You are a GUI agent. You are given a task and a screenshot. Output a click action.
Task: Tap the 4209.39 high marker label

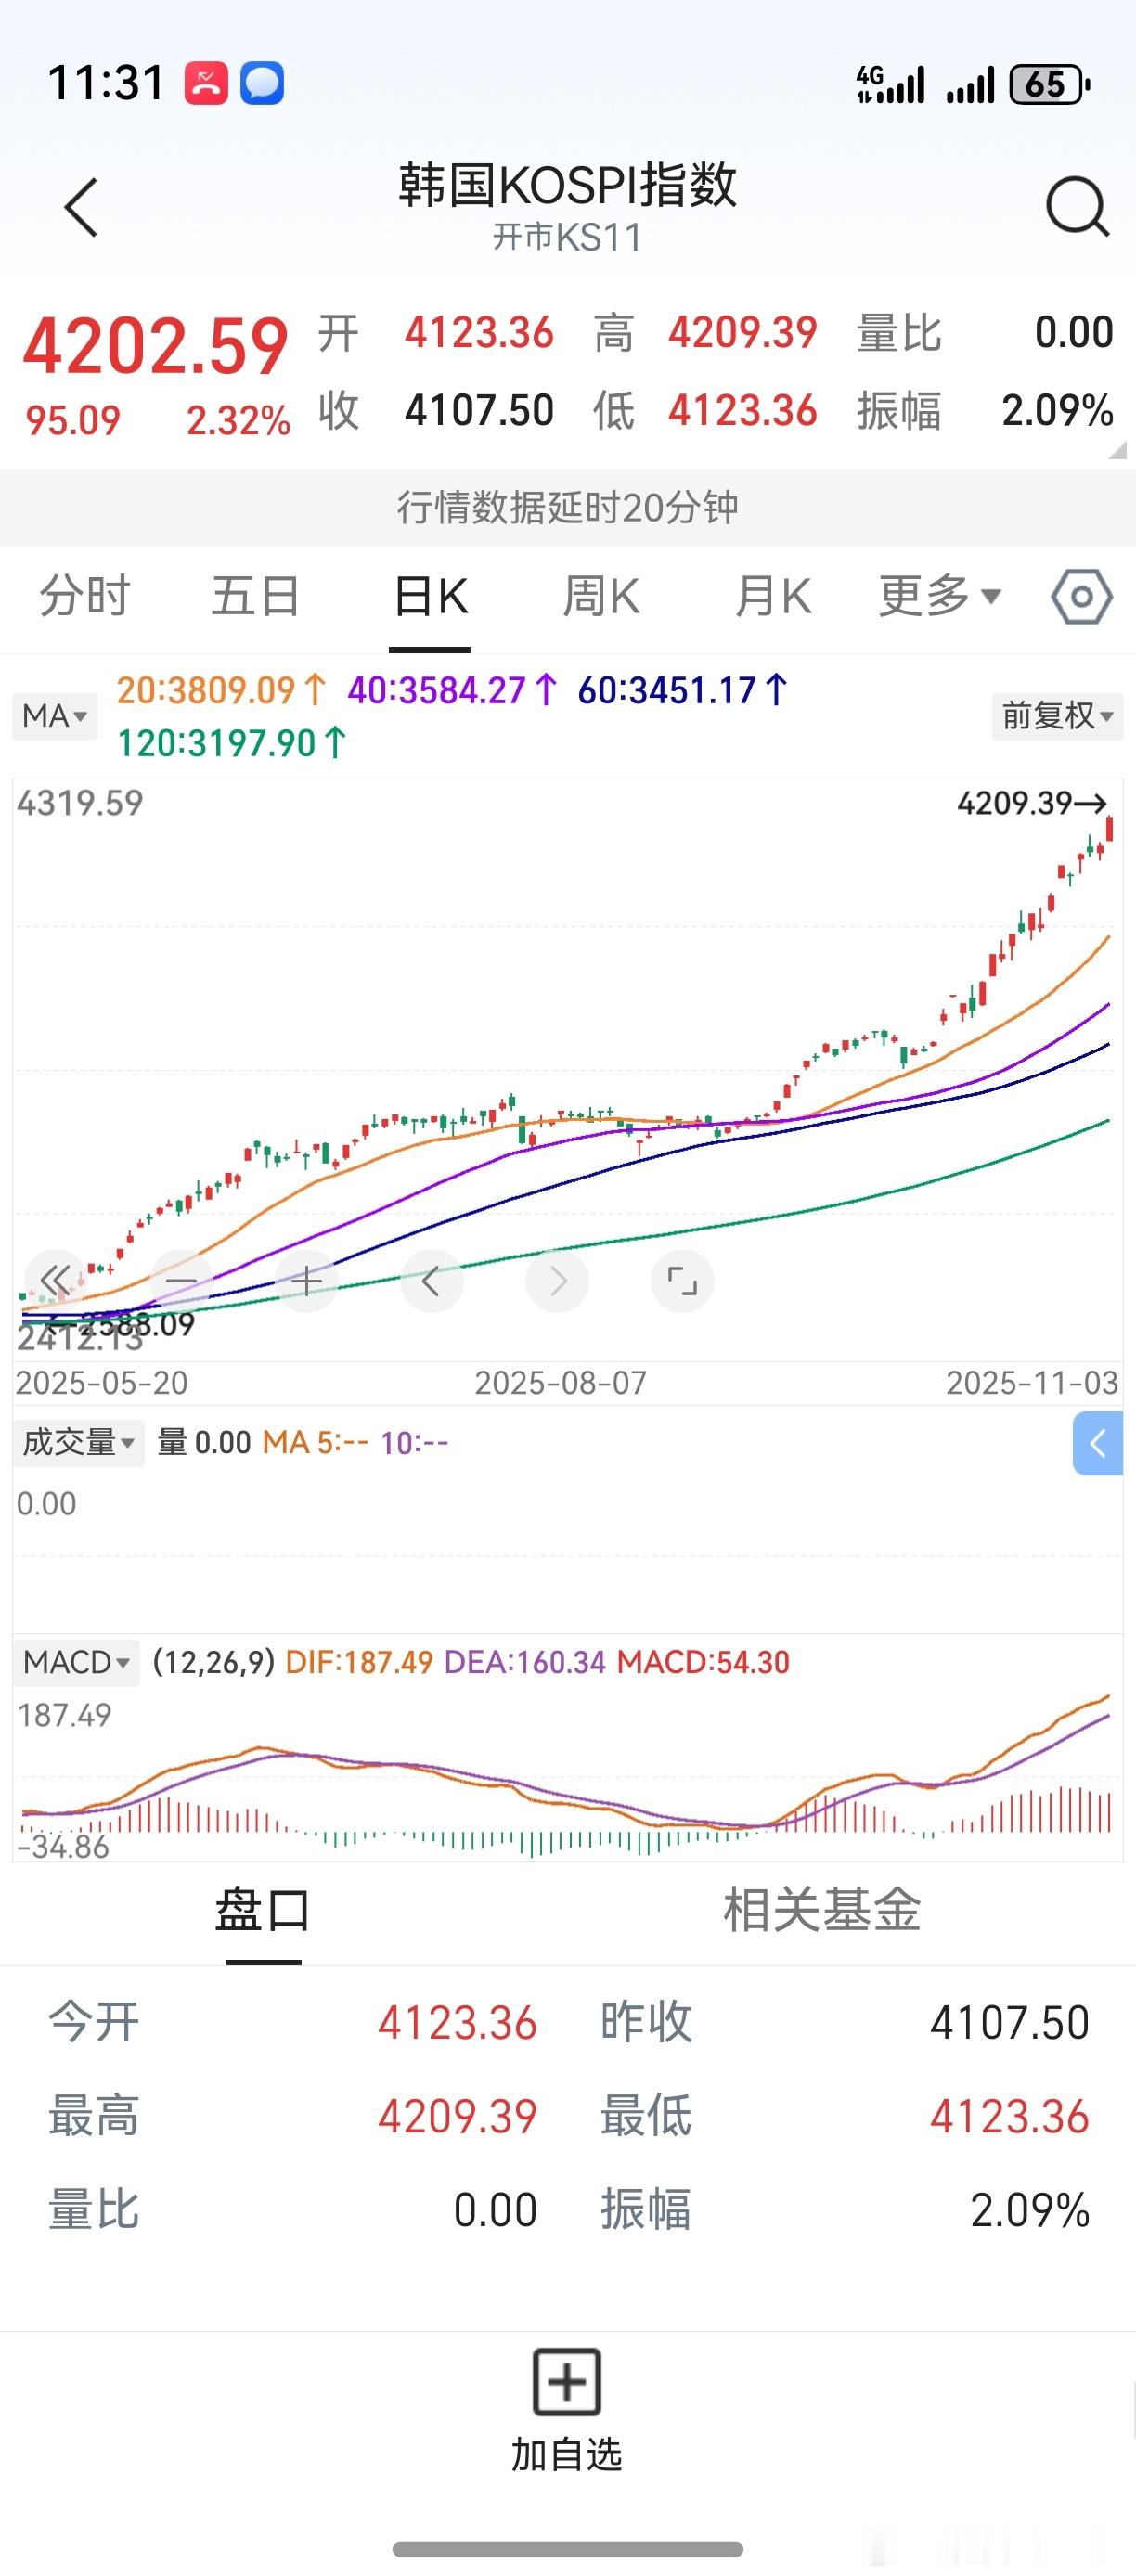coord(1031,802)
